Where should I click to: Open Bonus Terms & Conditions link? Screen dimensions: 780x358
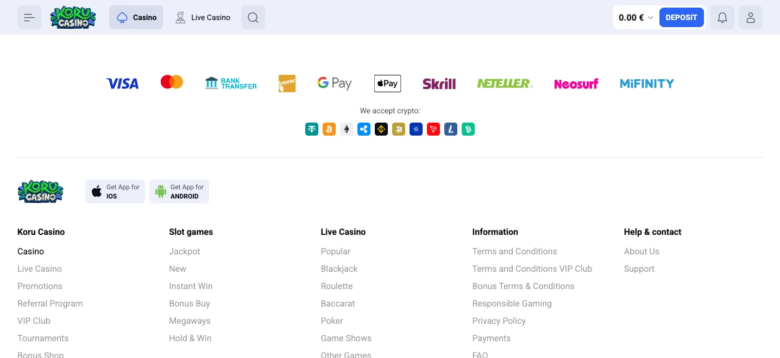(x=524, y=286)
